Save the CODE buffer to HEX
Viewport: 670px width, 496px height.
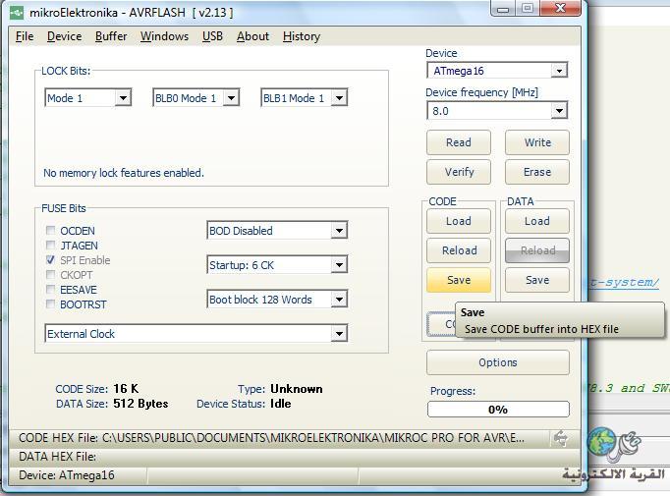(x=459, y=280)
